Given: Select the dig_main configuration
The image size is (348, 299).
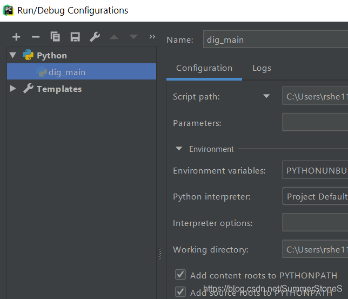Looking at the screenshot, I should 67,72.
